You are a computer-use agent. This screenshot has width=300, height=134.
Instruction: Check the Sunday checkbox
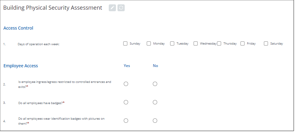click(x=125, y=44)
